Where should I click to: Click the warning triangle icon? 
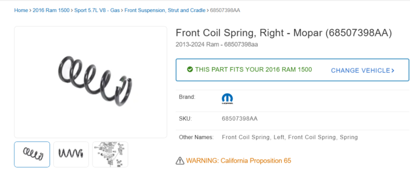(x=180, y=161)
